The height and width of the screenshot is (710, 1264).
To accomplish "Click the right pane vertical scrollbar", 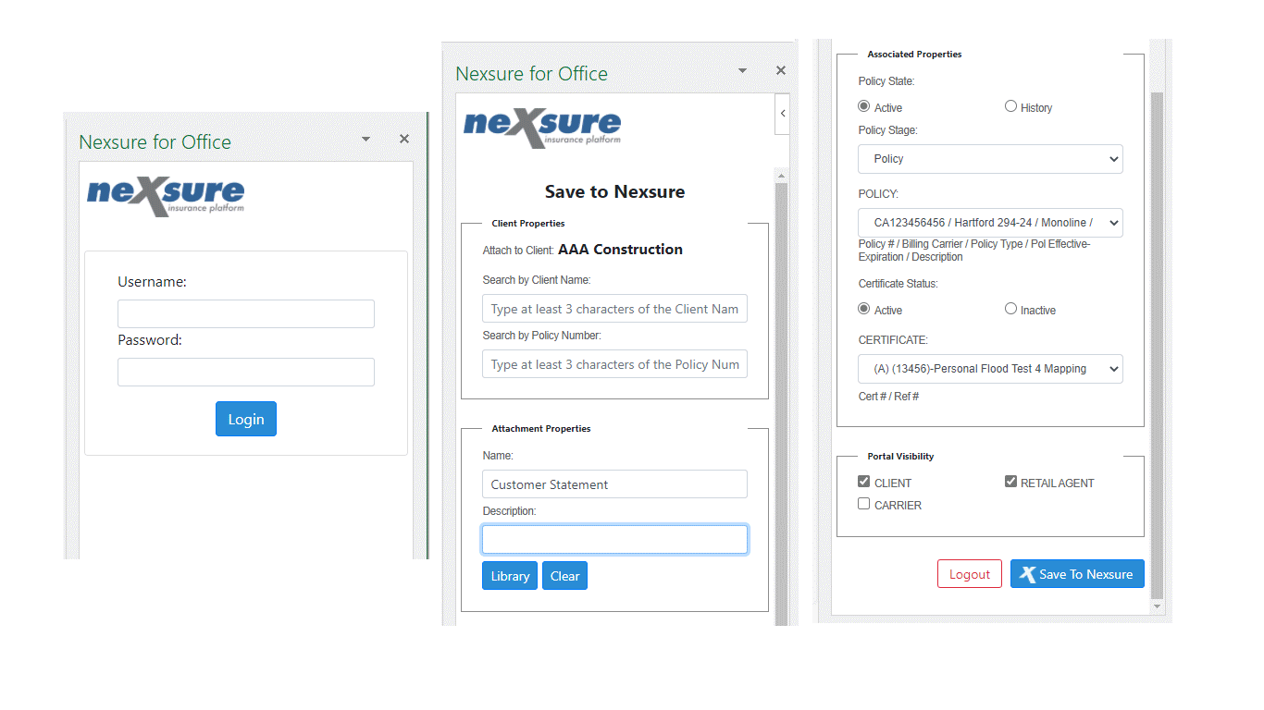I will [1157, 344].
